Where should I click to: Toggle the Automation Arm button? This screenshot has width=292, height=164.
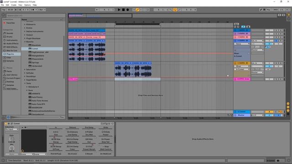(x=138, y=10)
